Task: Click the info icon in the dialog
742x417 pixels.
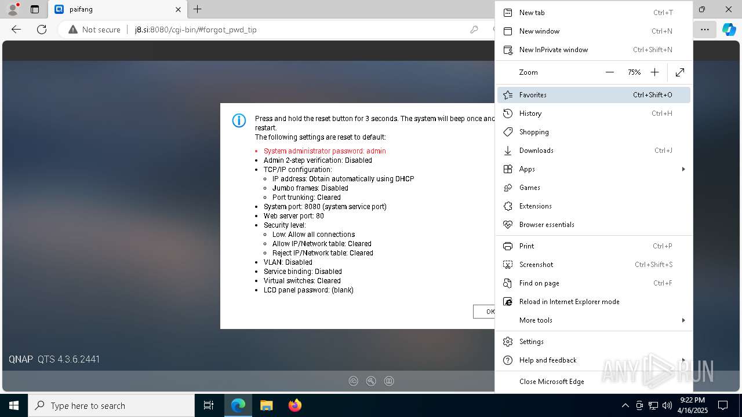Action: point(239,120)
